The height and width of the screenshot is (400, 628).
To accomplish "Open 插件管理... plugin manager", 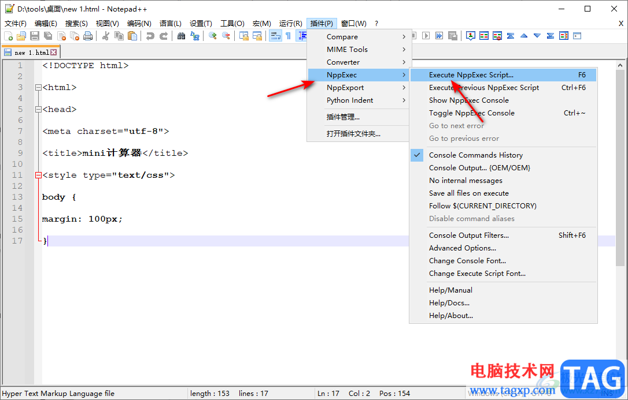I will pos(359,118).
